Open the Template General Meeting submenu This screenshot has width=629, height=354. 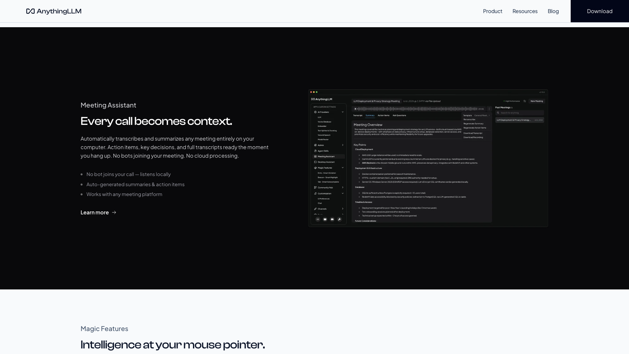(476, 115)
